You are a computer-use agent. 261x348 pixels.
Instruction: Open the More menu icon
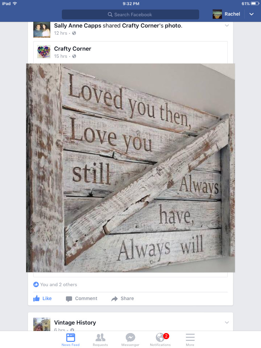pyautogui.click(x=190, y=340)
